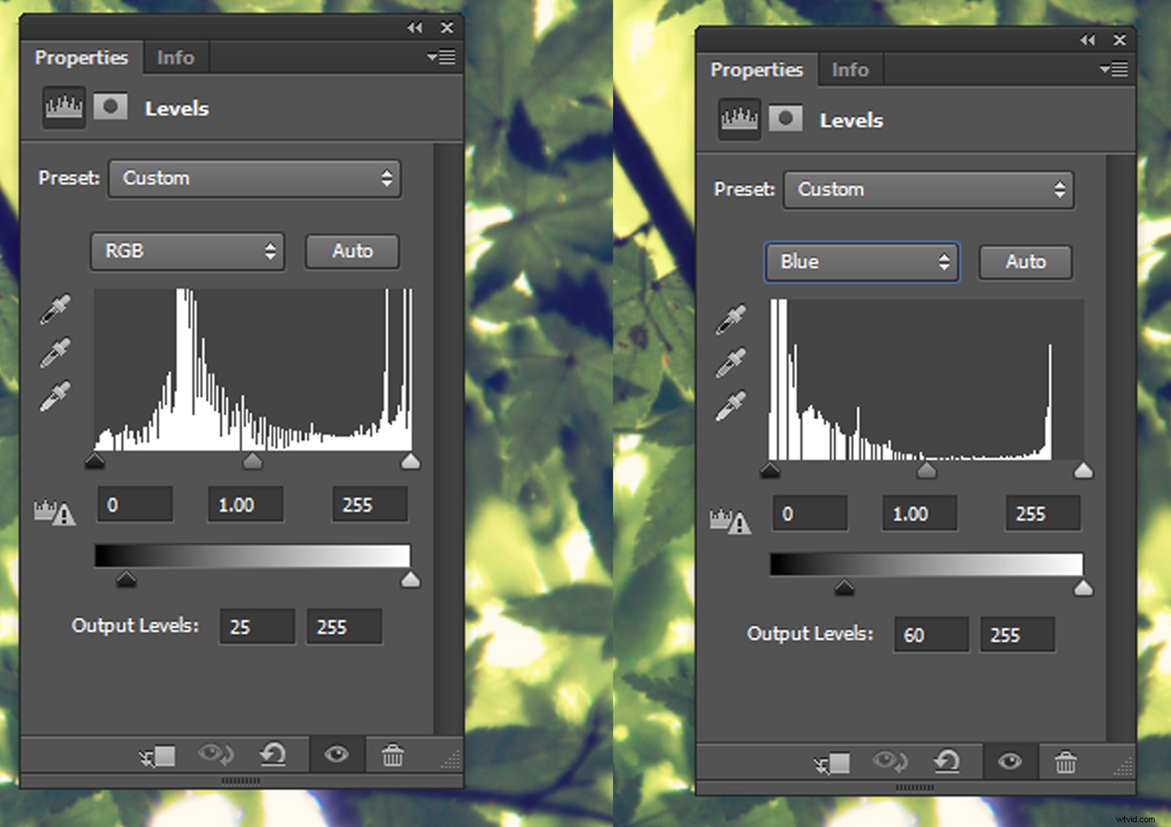Click the clip-to-layer icon at panel bottom
This screenshot has width=1171, height=827.
(x=156, y=755)
